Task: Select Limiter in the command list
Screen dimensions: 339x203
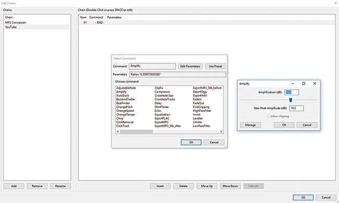Action: 197,122
